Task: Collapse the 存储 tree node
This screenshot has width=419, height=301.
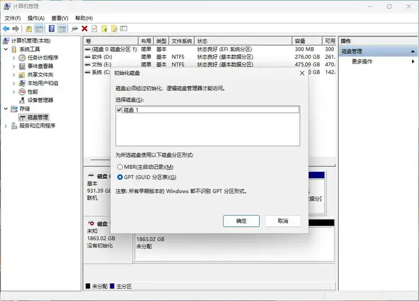Action: pos(6,108)
